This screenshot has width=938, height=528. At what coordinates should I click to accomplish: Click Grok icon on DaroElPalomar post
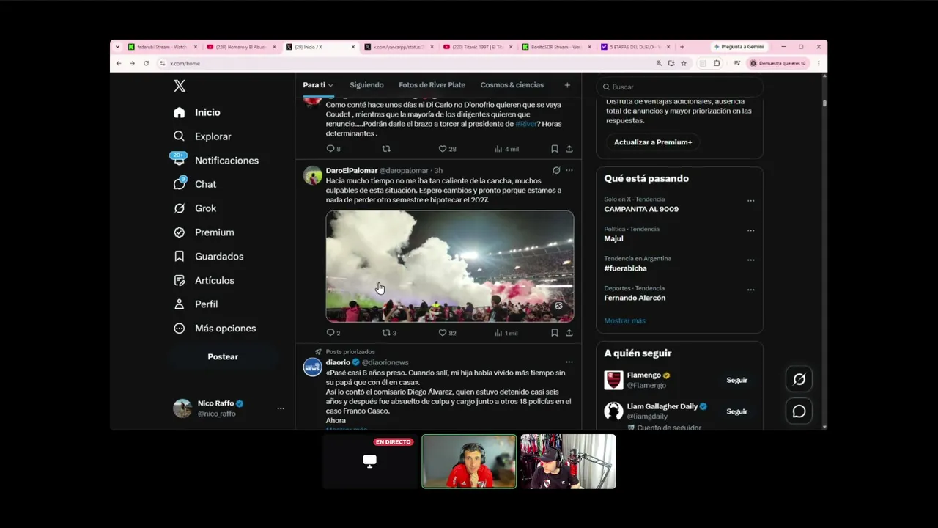point(556,171)
